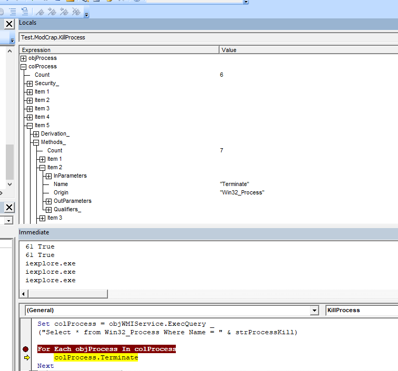Click Immediate window left scroll arrow
Screen dimensions: 398x371
(x=23, y=294)
